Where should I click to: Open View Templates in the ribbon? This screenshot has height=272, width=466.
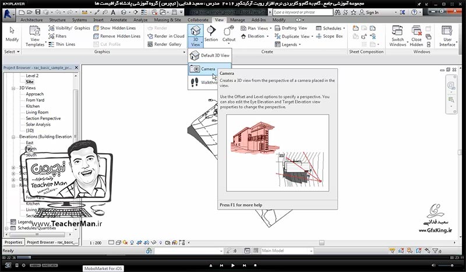35,36
